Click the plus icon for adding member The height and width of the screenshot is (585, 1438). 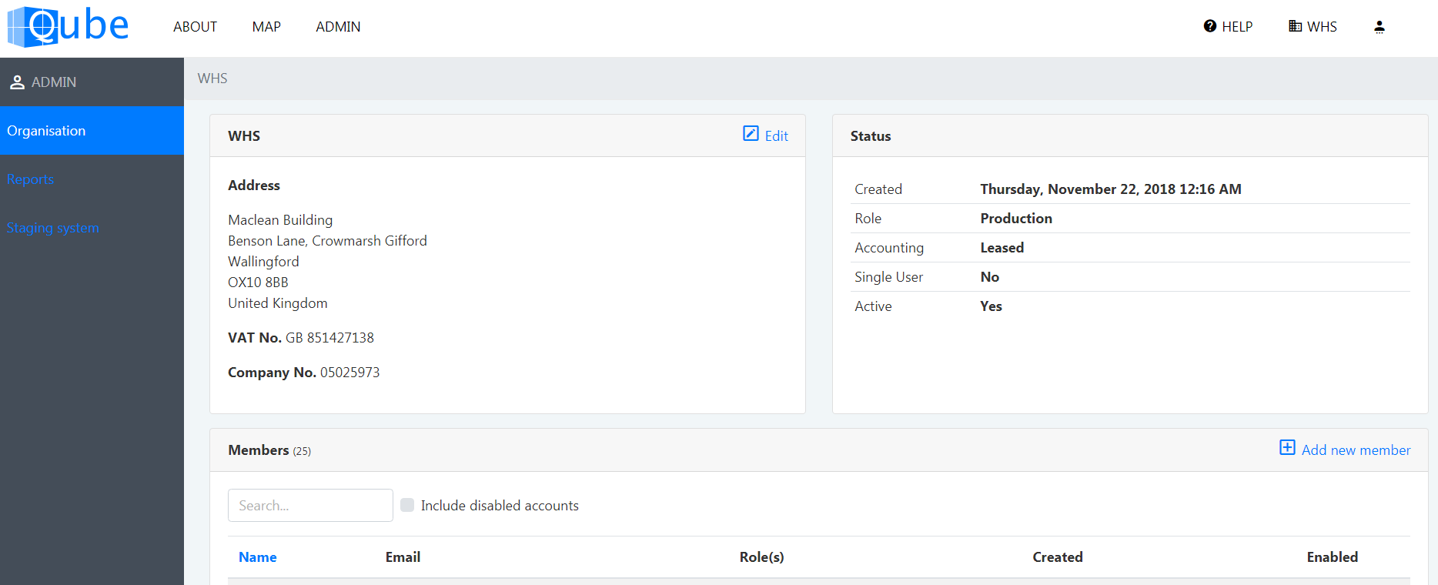click(x=1287, y=448)
